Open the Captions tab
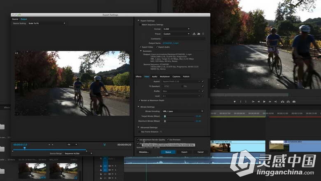The width and height of the screenshot is (321, 181). (176, 77)
